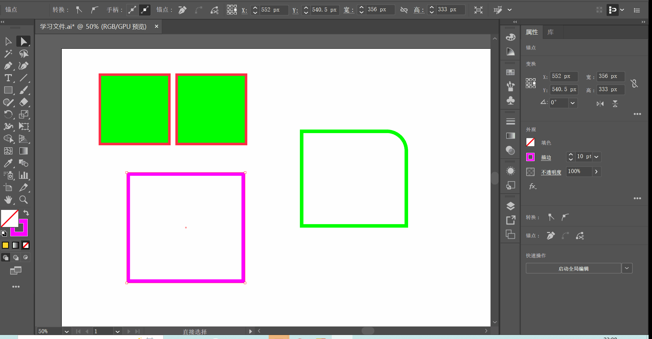The width and height of the screenshot is (652, 339).
Task: Activate the Zoom tool
Action: point(23,200)
